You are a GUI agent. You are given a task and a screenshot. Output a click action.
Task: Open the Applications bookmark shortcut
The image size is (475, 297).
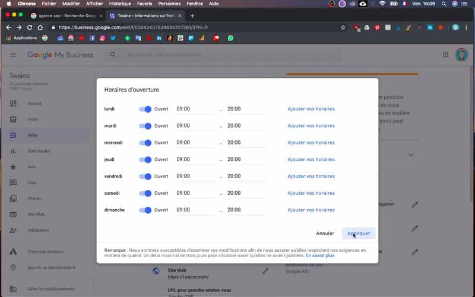click(x=21, y=38)
